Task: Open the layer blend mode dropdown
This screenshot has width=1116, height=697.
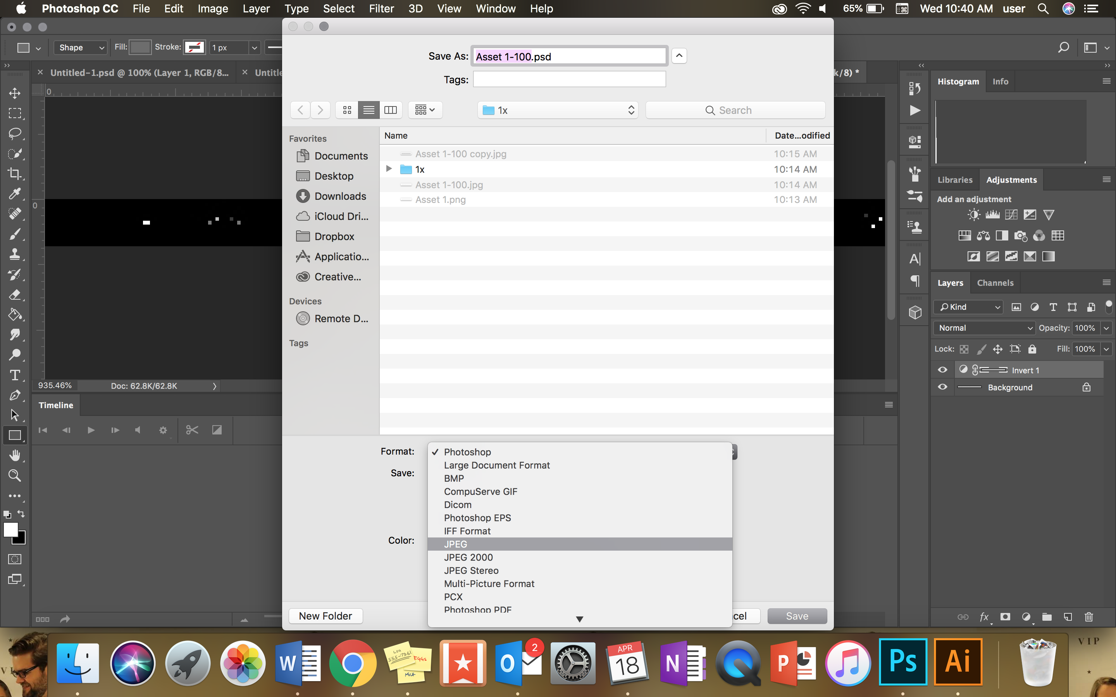Action: point(983,328)
